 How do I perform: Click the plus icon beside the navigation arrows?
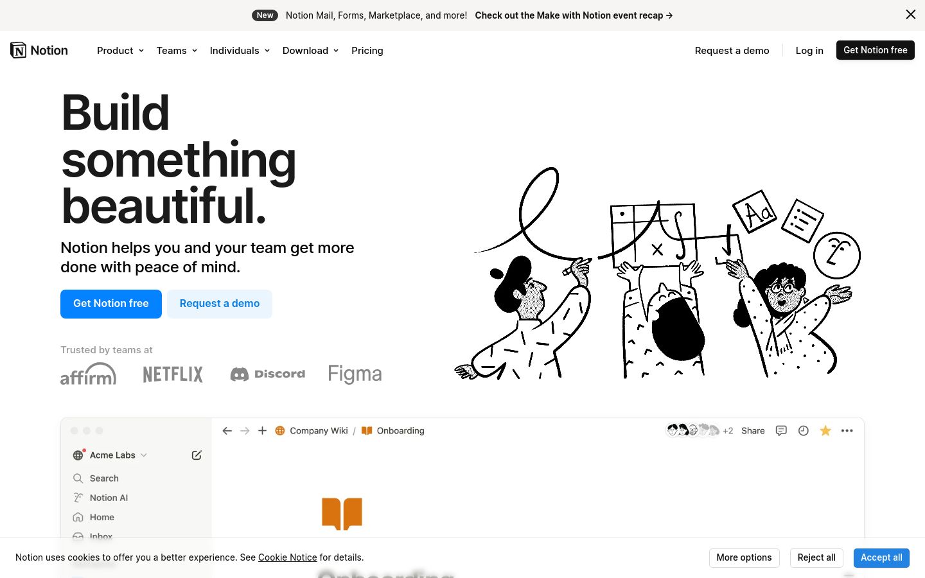[x=262, y=431]
